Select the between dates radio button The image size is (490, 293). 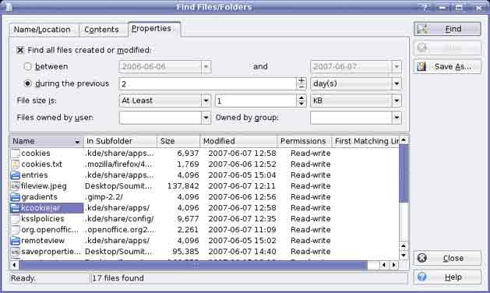tap(27, 66)
